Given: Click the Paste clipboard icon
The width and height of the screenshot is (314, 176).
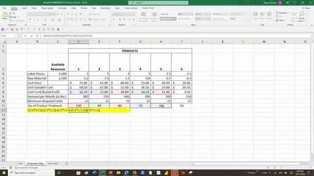Looking at the screenshot, I should pyautogui.click(x=5, y=14).
